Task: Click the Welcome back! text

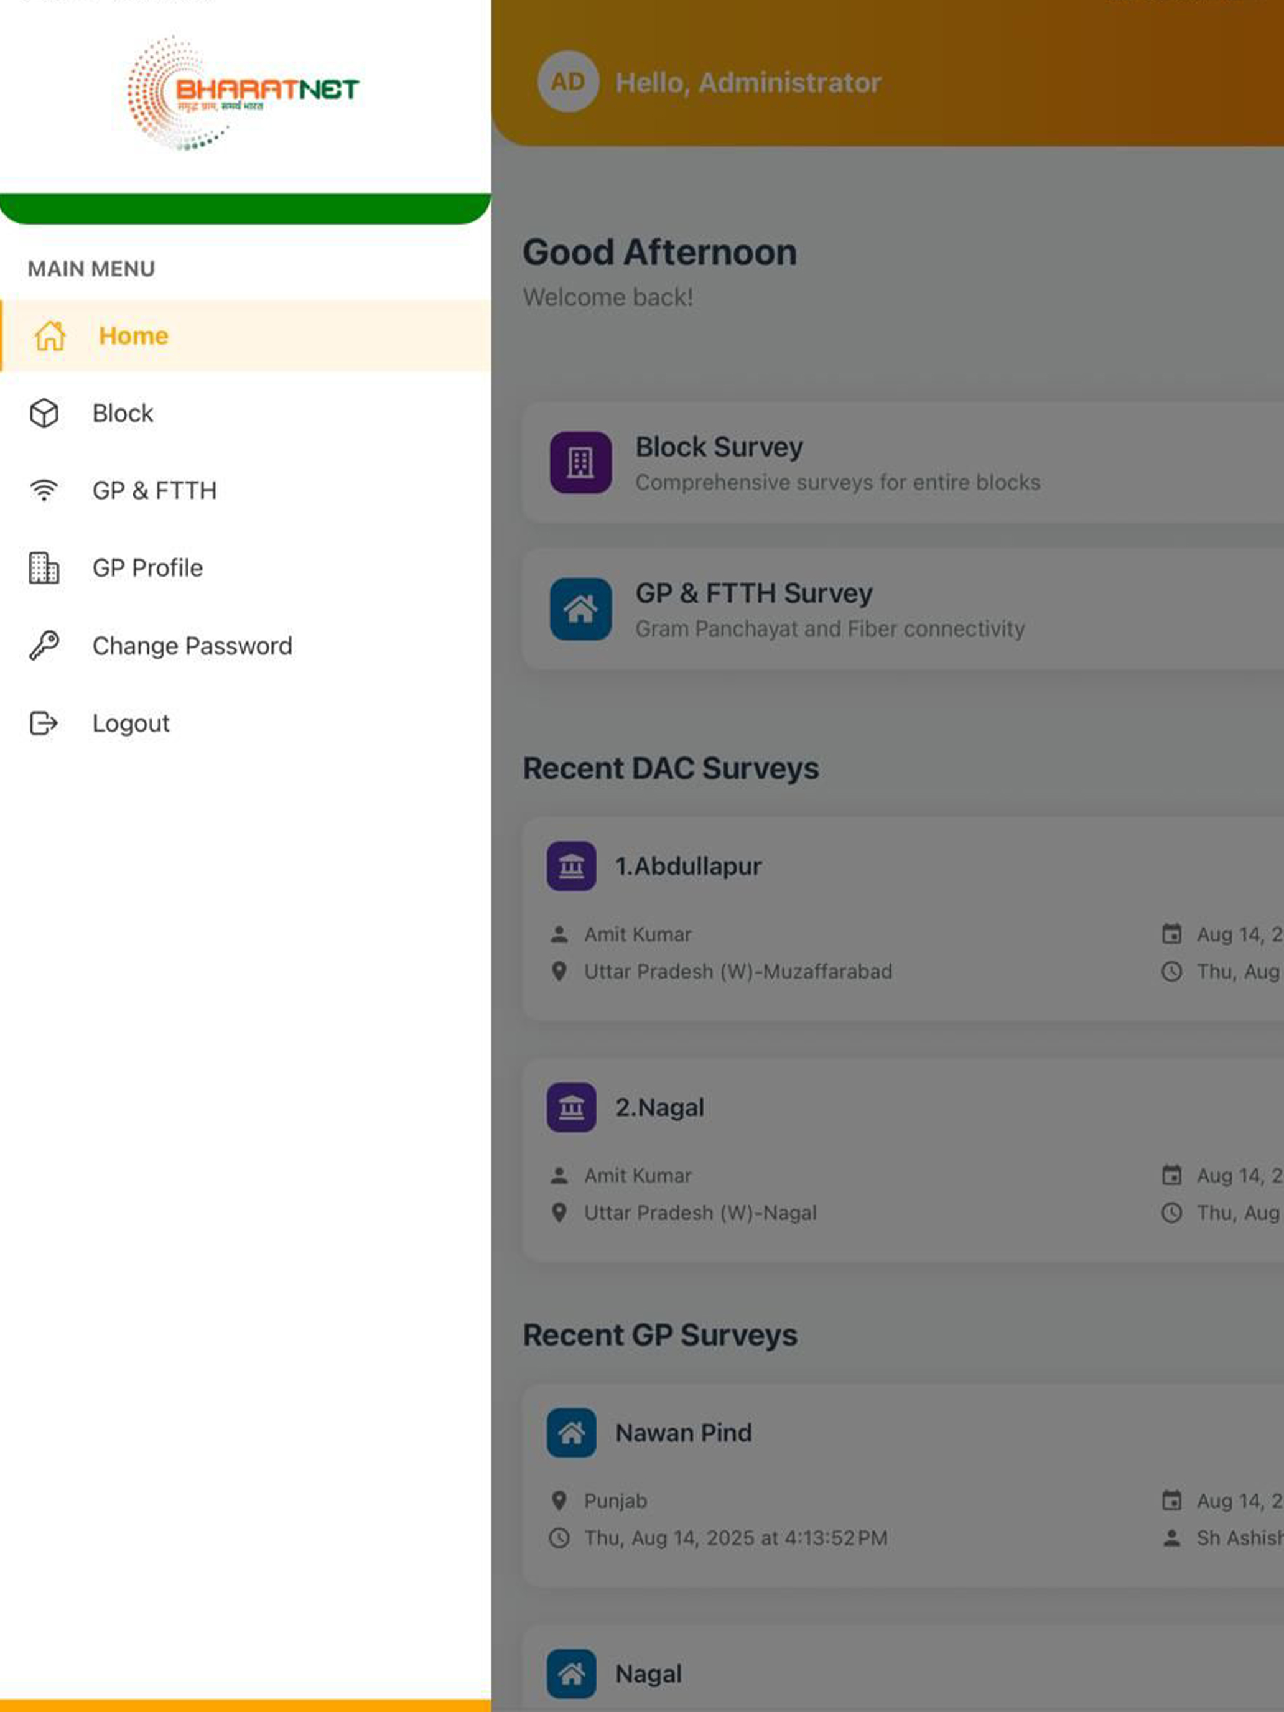Action: click(608, 297)
